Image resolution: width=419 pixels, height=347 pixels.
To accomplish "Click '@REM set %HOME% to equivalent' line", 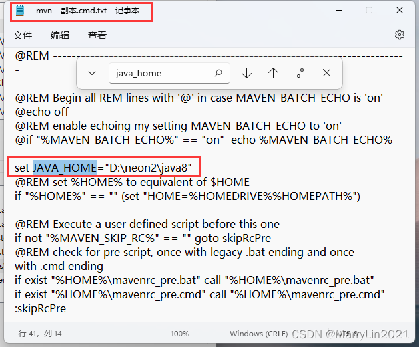I will click(x=132, y=182).
